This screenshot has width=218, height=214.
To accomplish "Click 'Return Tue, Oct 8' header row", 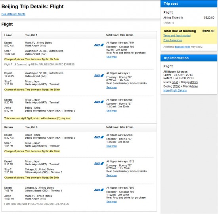I will (x=79, y=127).
